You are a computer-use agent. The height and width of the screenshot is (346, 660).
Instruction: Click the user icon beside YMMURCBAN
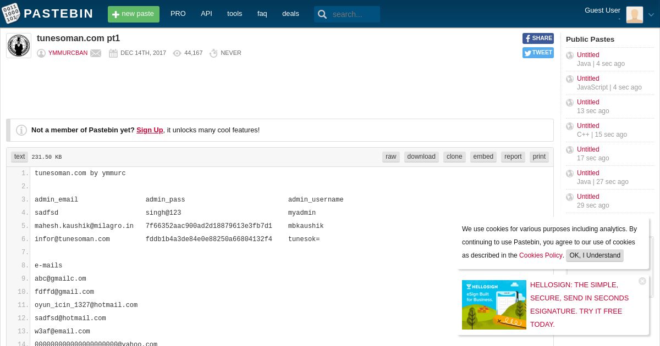[41, 53]
